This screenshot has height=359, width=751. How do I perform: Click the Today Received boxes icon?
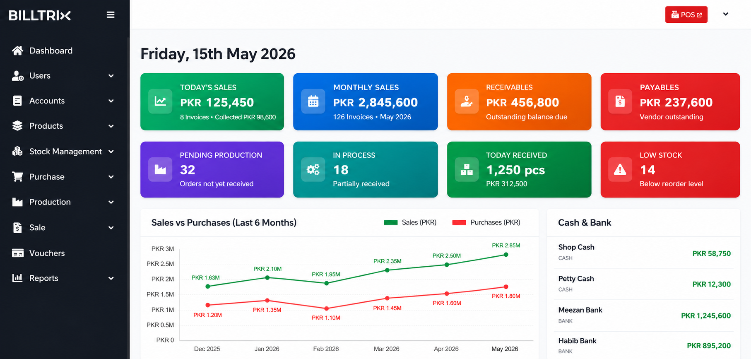click(467, 169)
